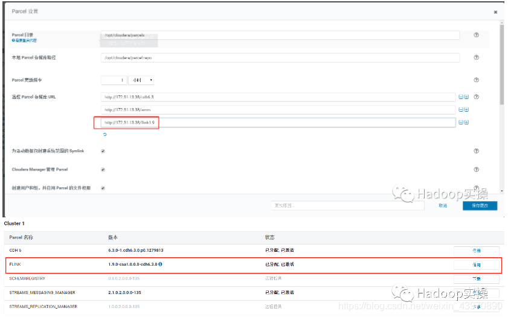
Task: Reset remote repository URLs with undo icon
Action: coord(104,135)
